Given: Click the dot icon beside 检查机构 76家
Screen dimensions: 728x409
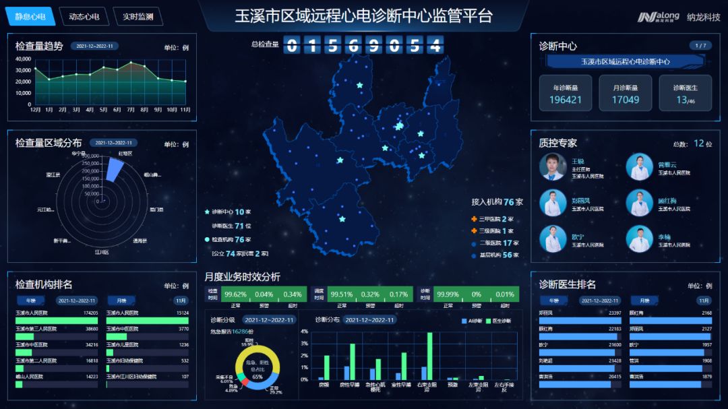Looking at the screenshot, I should coord(207,240).
